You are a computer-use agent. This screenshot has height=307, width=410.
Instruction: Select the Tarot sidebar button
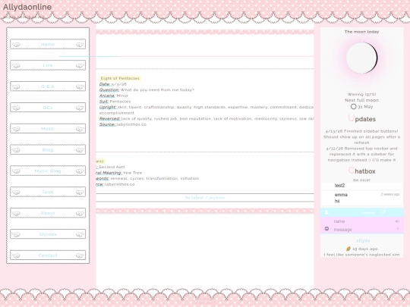point(48,192)
